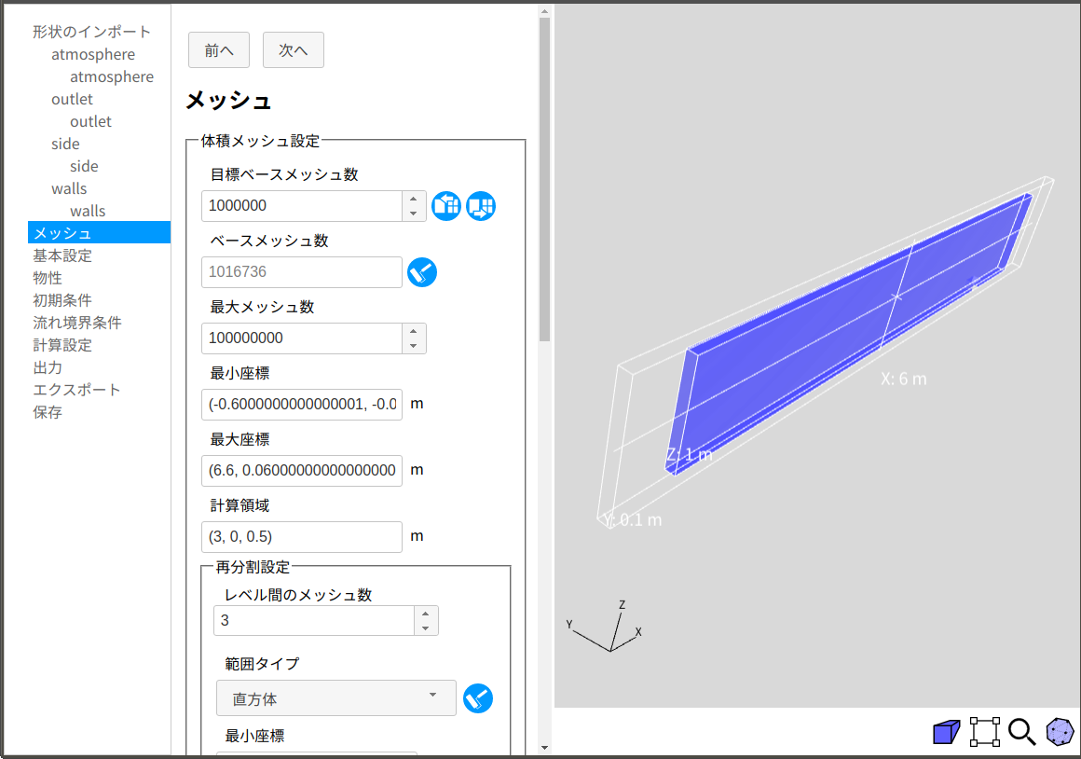Open the 物性 section

point(48,278)
